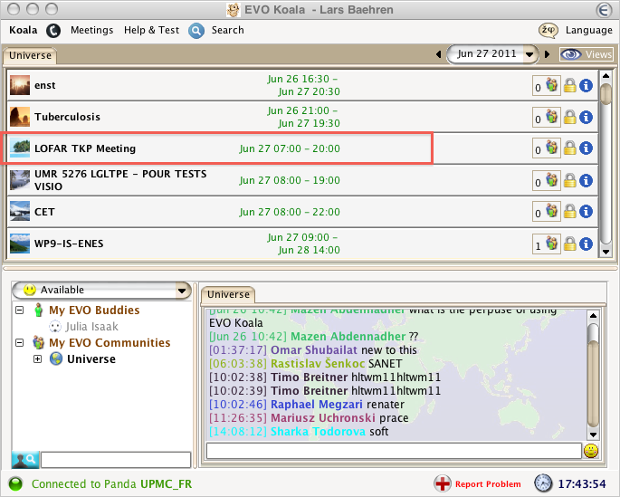
Task: Select the enst meeting entry
Action: point(302,85)
